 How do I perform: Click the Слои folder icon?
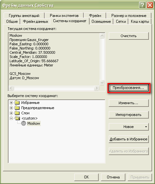(x=17, y=113)
